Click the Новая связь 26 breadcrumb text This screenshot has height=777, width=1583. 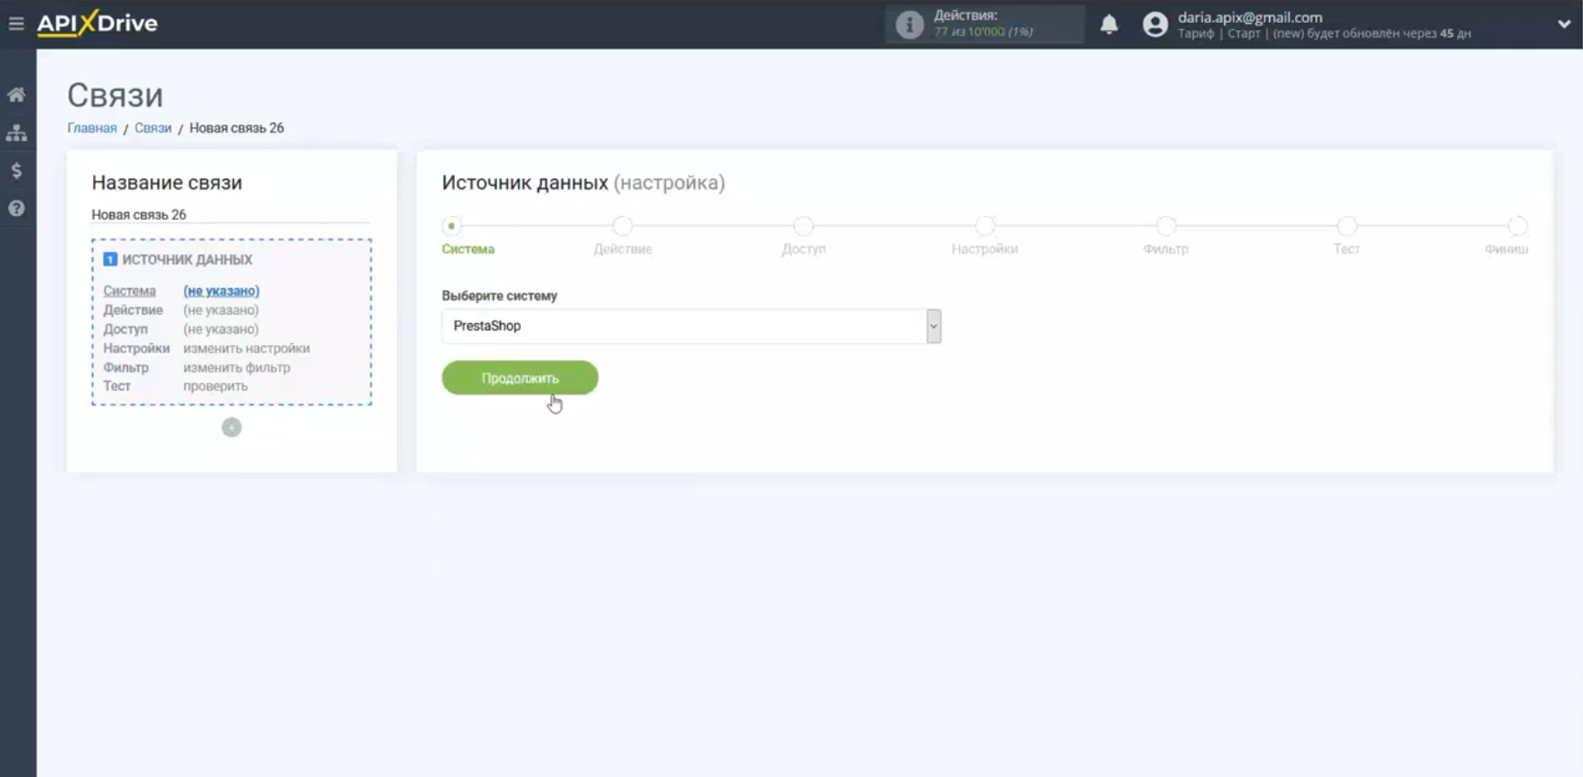(236, 128)
